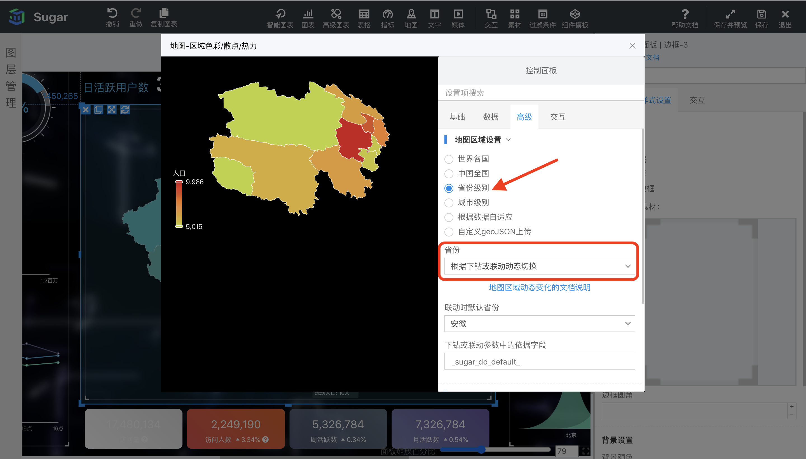The width and height of the screenshot is (806, 459).
Task: Click the duplicate icon on the chart frame
Action: 99,110
